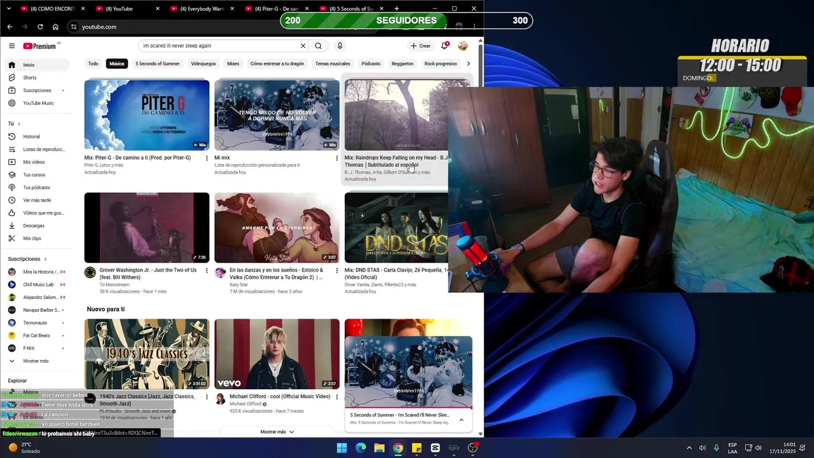
Task: Open the Piter G mix thumbnail
Action: pyautogui.click(x=147, y=115)
